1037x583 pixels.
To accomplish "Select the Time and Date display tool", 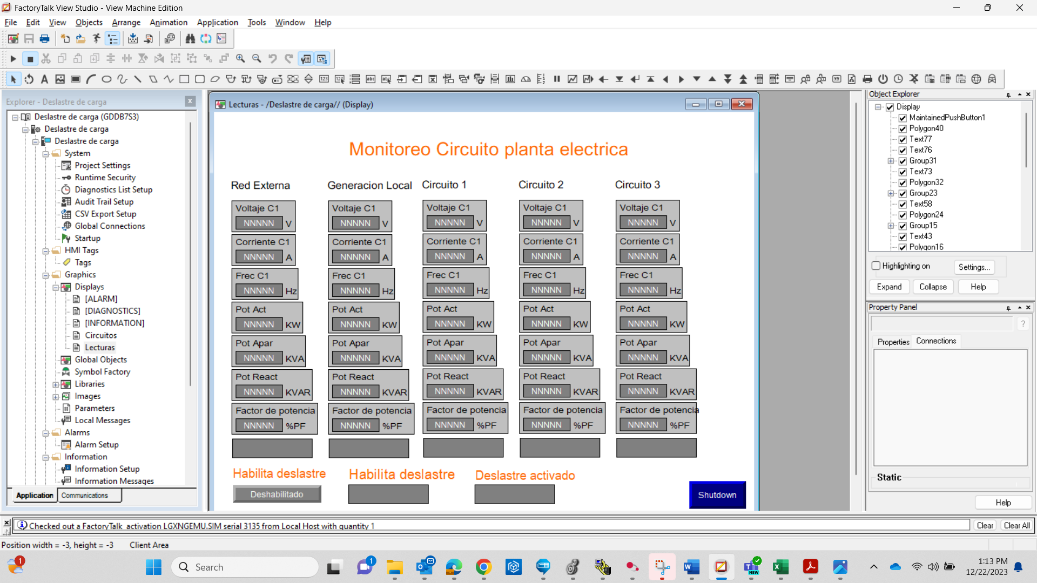I will click(898, 79).
